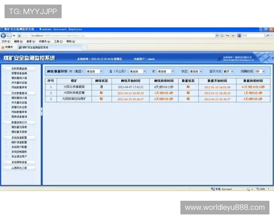Open 系统控制面板 in the sidebar

tap(19, 152)
